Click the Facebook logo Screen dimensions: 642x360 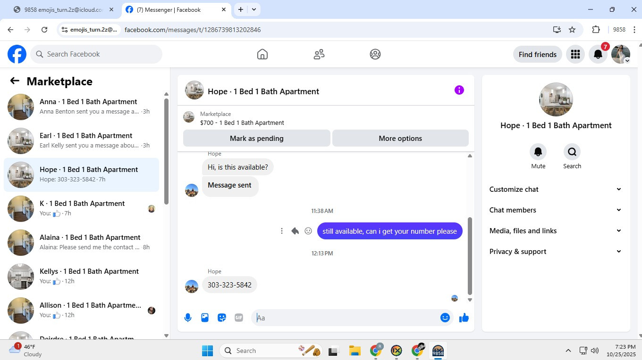(x=17, y=54)
